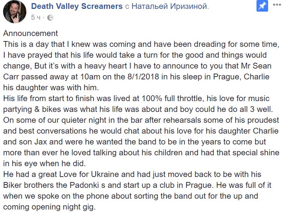Click 'Padonki' in the post text
Screen dimensions: 284x213
84,185
